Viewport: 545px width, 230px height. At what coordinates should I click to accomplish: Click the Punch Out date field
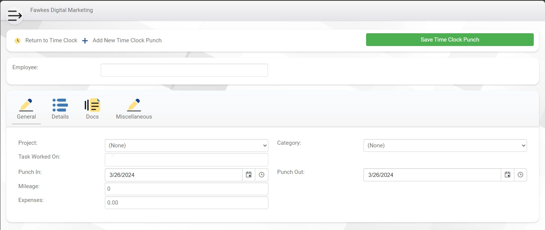tap(432, 175)
